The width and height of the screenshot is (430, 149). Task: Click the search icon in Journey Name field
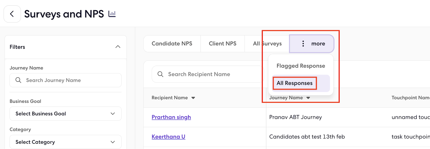click(x=18, y=80)
